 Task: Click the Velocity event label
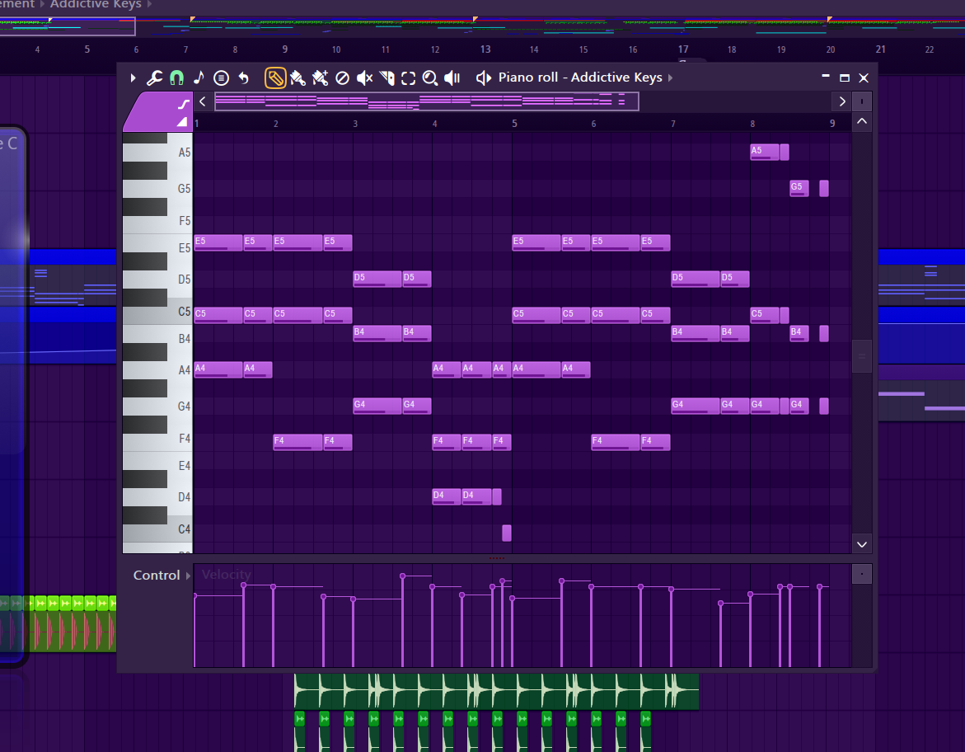[227, 575]
